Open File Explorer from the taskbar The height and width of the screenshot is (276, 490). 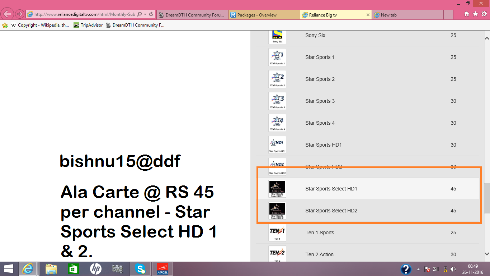pos(51,269)
